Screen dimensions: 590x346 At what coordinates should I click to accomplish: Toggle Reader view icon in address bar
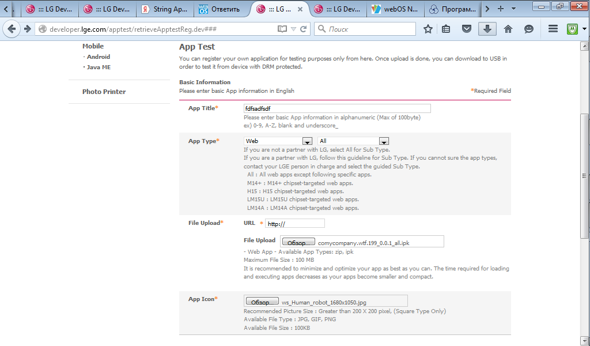click(282, 29)
